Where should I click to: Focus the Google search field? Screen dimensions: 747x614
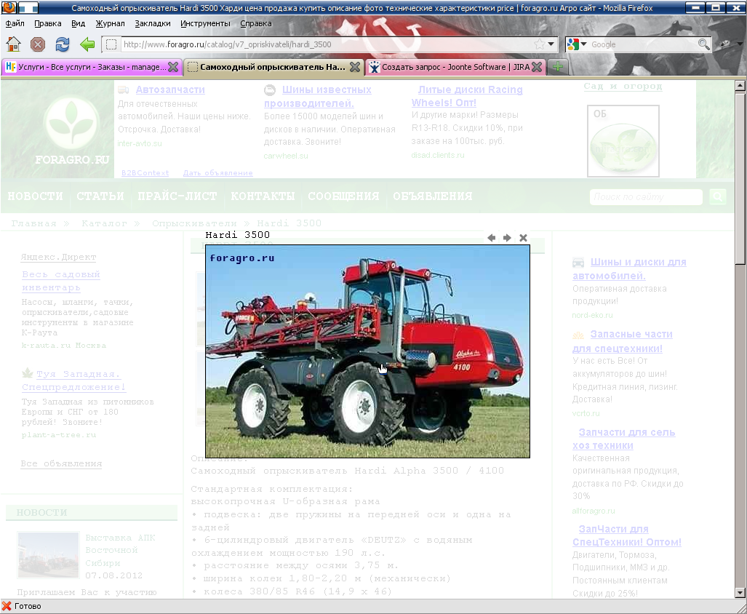point(643,44)
